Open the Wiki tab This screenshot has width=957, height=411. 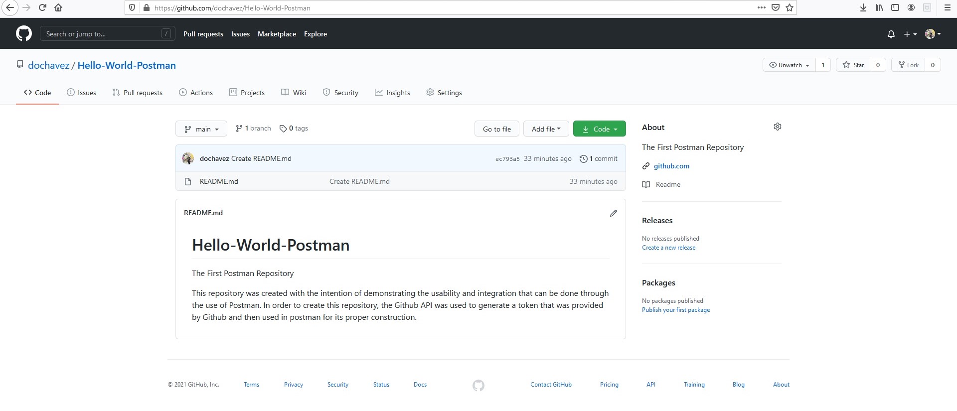pos(294,93)
